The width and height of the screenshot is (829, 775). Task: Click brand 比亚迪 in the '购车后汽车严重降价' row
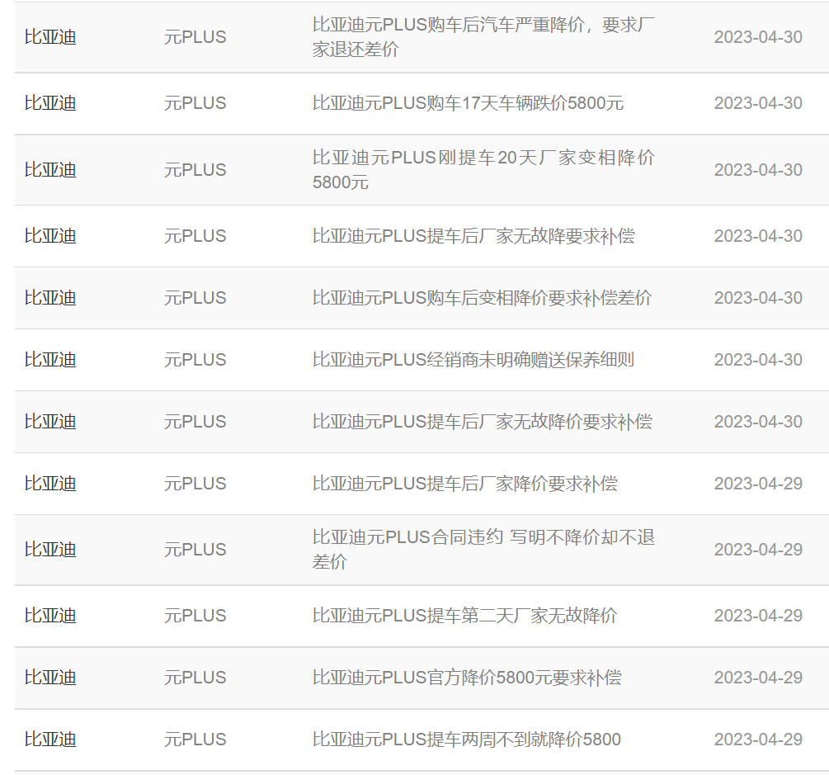tap(50, 37)
